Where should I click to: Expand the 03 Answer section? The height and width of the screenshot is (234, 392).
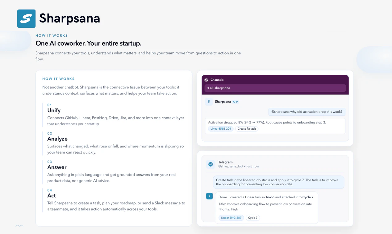(56, 167)
